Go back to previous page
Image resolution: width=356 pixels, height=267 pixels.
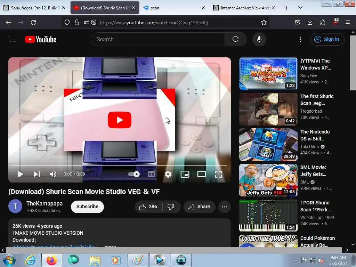coord(8,23)
